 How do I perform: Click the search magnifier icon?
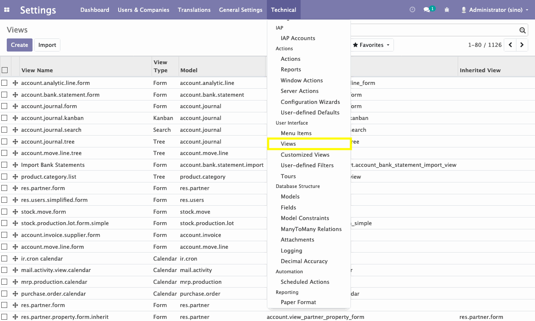pyautogui.click(x=522, y=30)
